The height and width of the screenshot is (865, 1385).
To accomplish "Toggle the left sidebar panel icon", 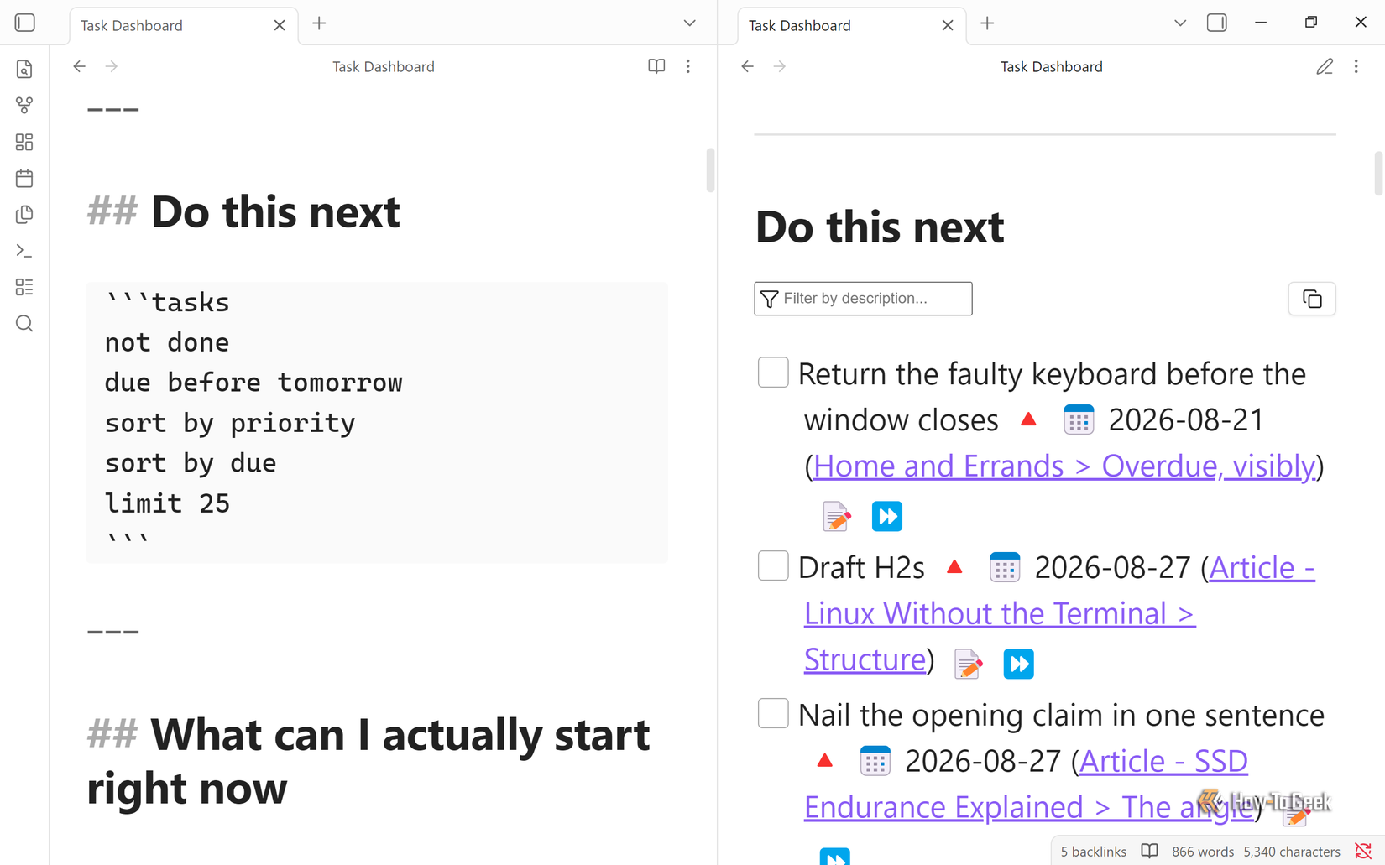I will pyautogui.click(x=25, y=23).
